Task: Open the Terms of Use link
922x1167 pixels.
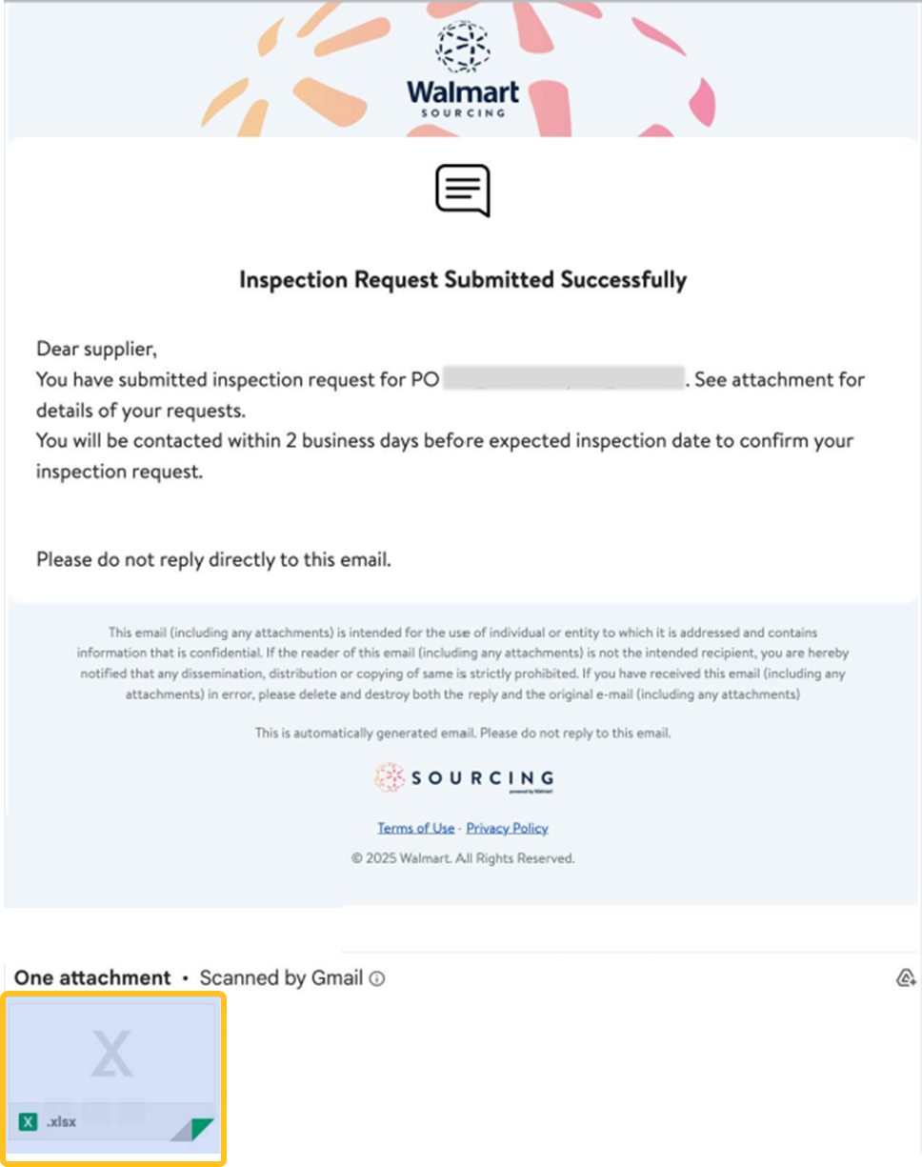Action: coord(415,828)
